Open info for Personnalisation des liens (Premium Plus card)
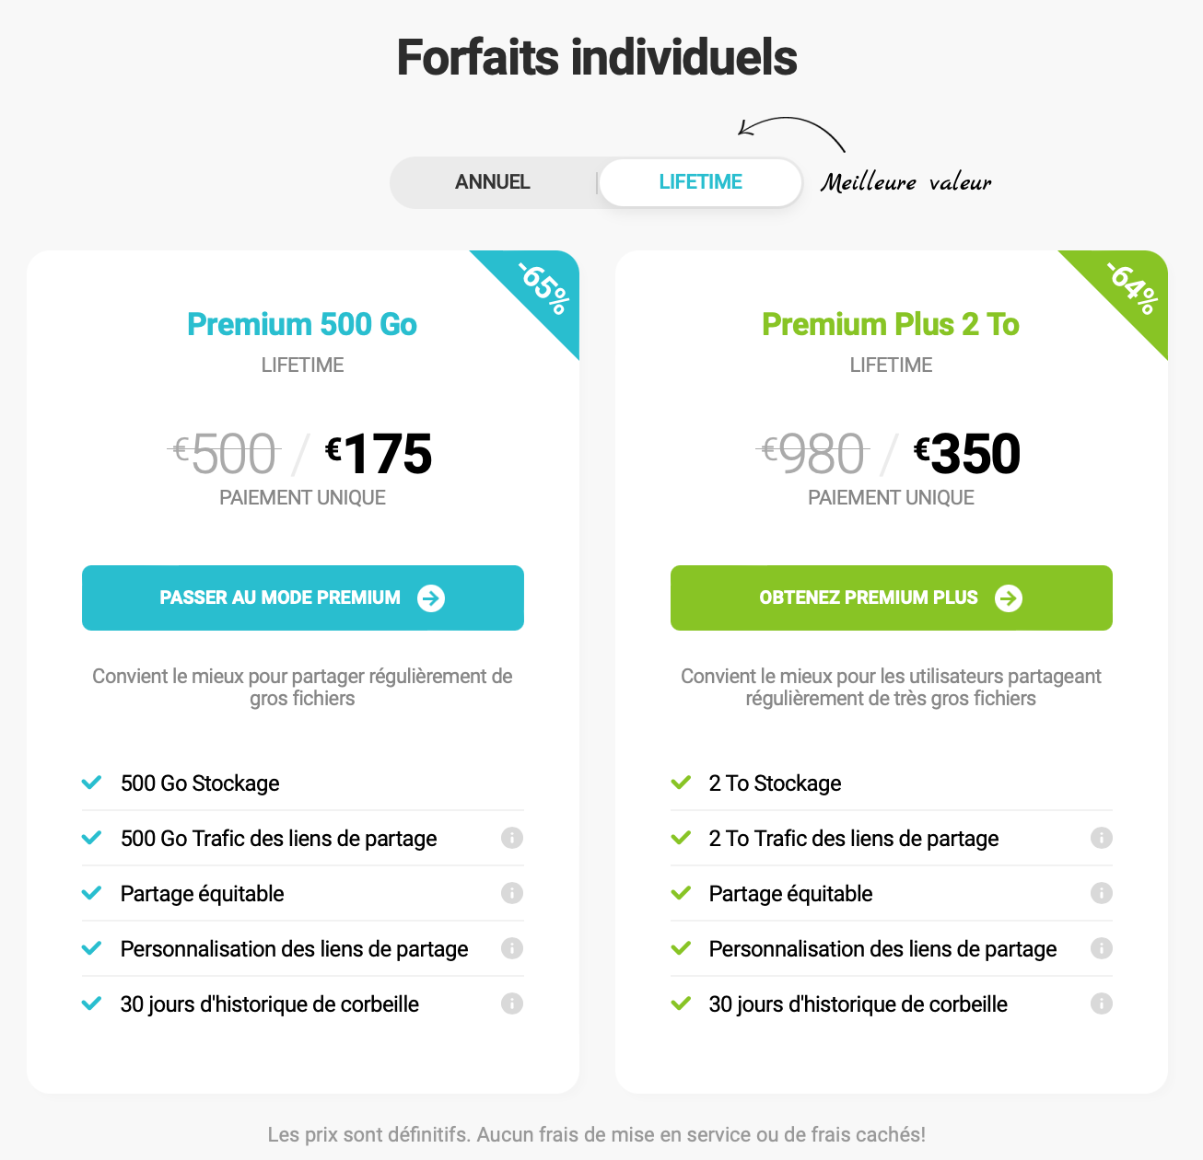 tap(1101, 948)
